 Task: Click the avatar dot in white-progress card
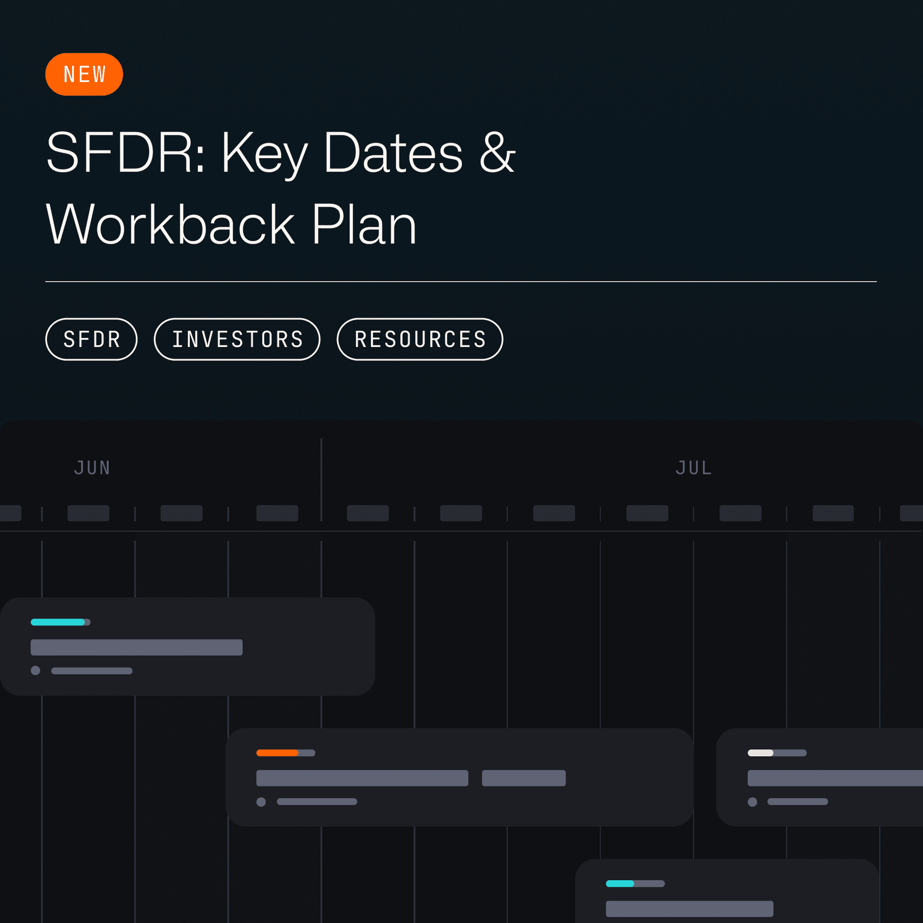(753, 802)
